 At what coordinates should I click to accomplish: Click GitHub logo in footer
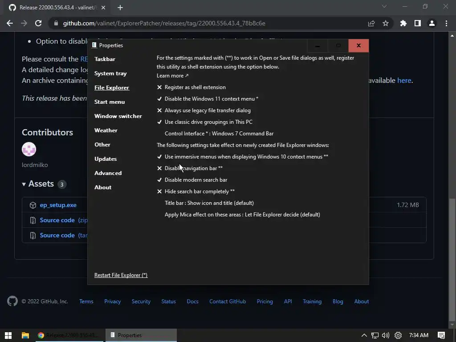tap(12, 301)
